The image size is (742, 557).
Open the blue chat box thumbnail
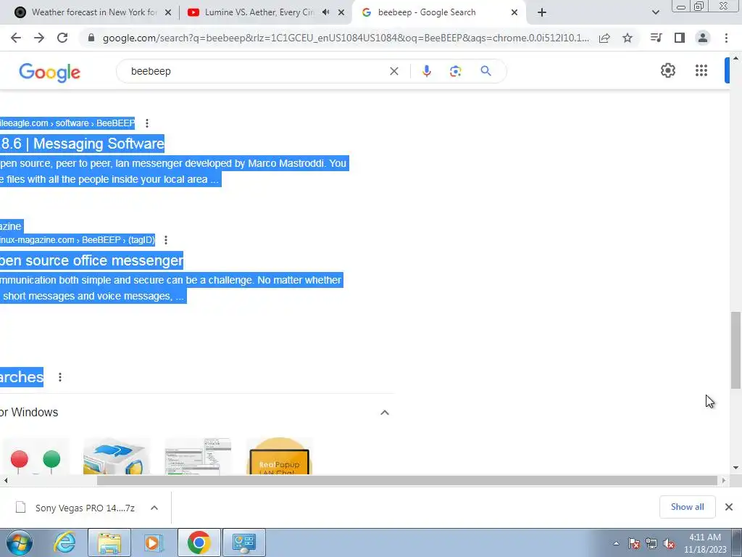coord(117,456)
